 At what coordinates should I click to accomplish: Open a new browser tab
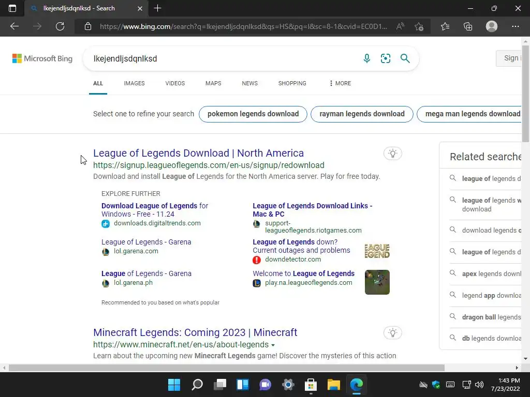click(x=157, y=8)
